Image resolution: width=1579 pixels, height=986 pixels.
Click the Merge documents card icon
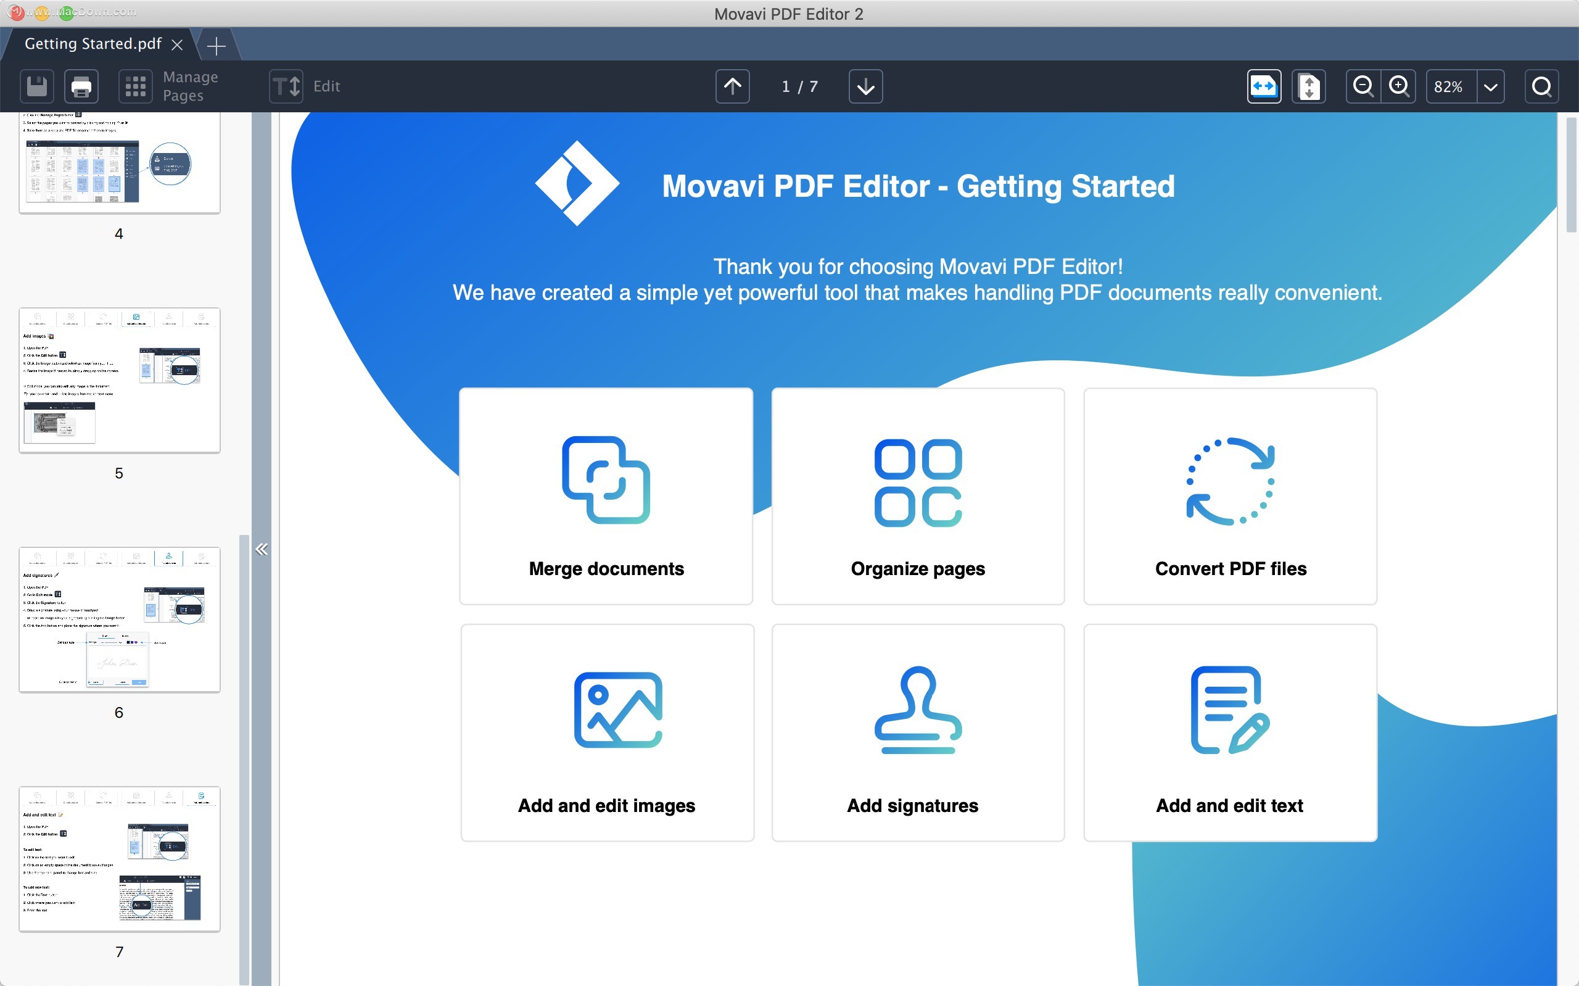(x=606, y=480)
